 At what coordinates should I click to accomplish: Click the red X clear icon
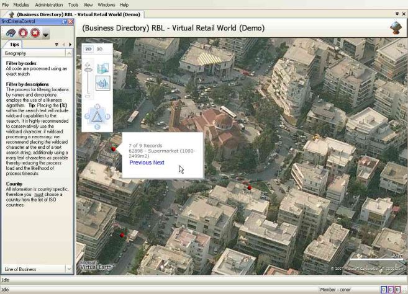click(35, 33)
